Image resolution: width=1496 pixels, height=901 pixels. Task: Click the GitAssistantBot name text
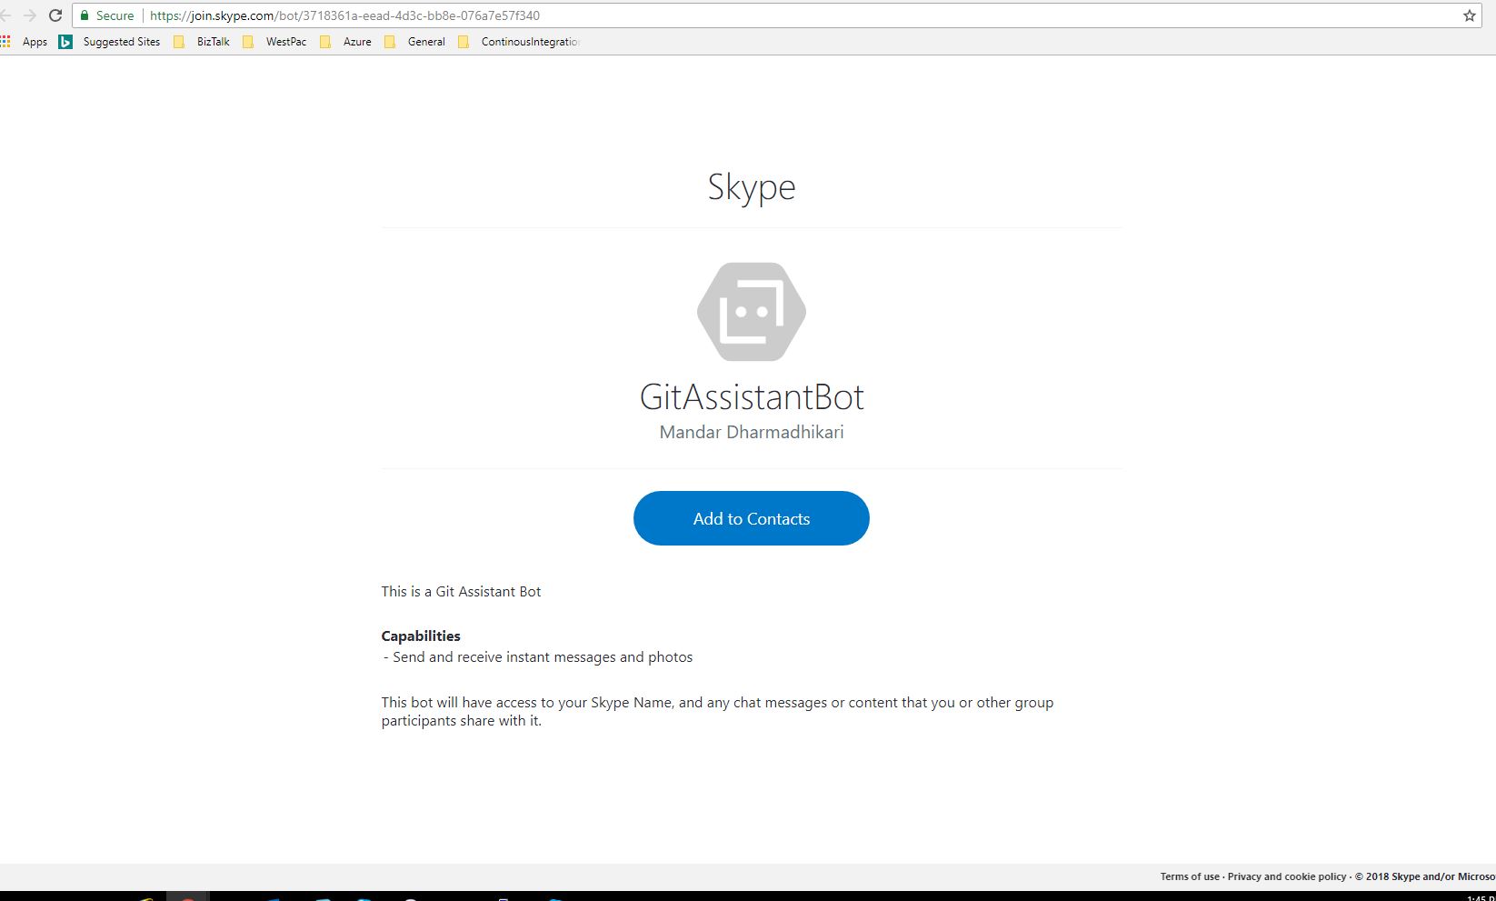[x=752, y=396]
